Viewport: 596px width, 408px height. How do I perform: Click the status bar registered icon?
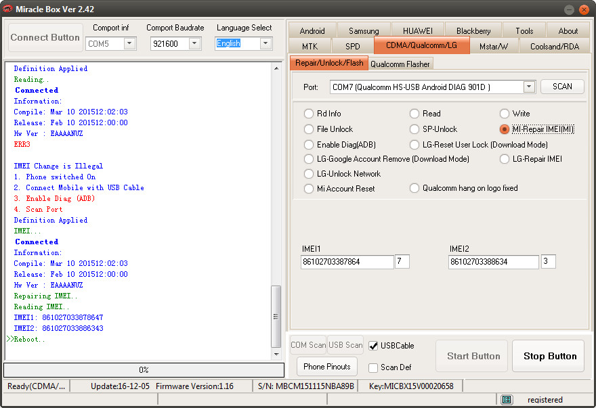pyautogui.click(x=507, y=400)
